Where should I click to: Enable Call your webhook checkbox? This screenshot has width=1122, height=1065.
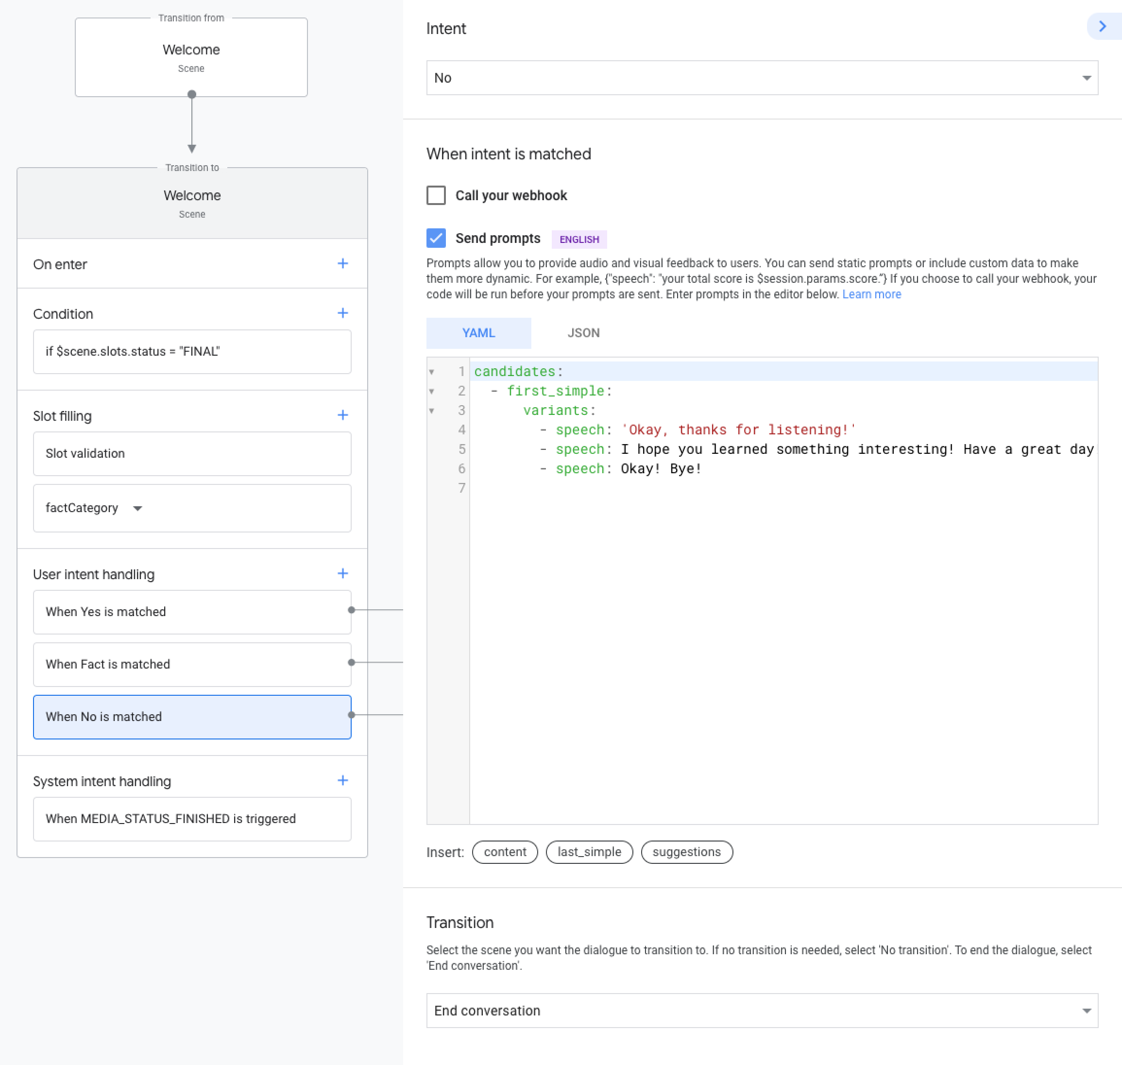(436, 195)
